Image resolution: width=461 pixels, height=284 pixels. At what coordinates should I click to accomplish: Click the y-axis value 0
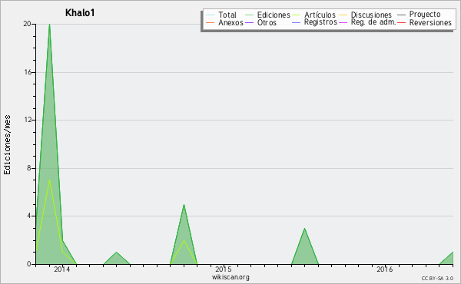coord(29,264)
